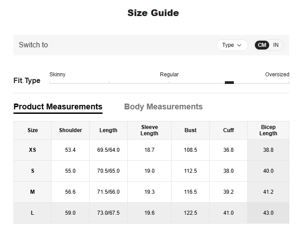301x229 pixels.
Task: Switch units to IN
Action: click(276, 45)
